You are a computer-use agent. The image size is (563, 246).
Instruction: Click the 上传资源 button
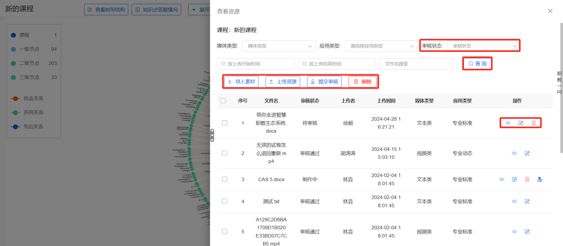click(283, 82)
